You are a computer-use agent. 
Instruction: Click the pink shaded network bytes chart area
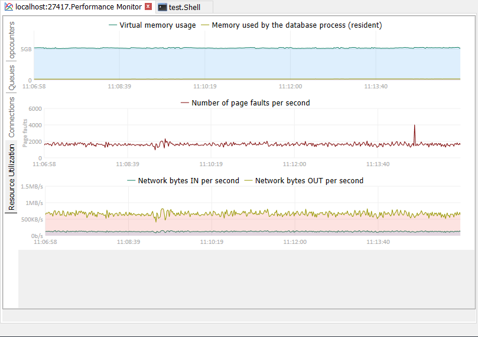click(236, 223)
